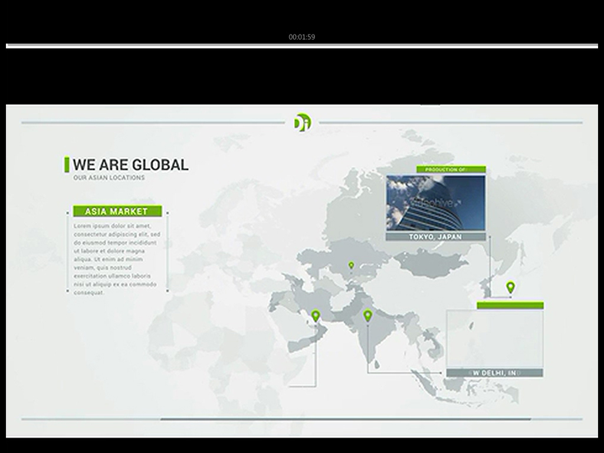Click the DELHI caption label
604x453 pixels.
tap(494, 373)
